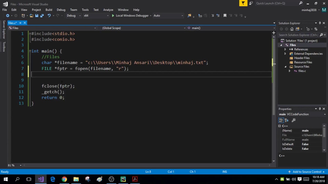Open the Edit menu
328x184 pixels.
[14, 10]
